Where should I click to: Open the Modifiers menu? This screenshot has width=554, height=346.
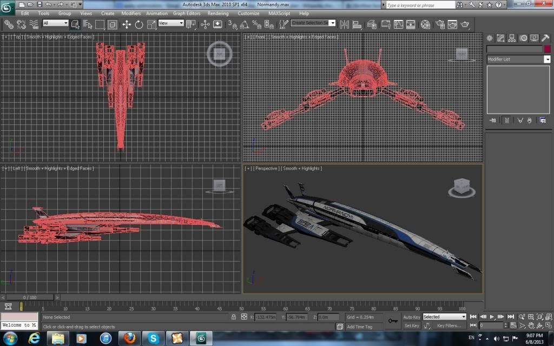click(x=131, y=13)
